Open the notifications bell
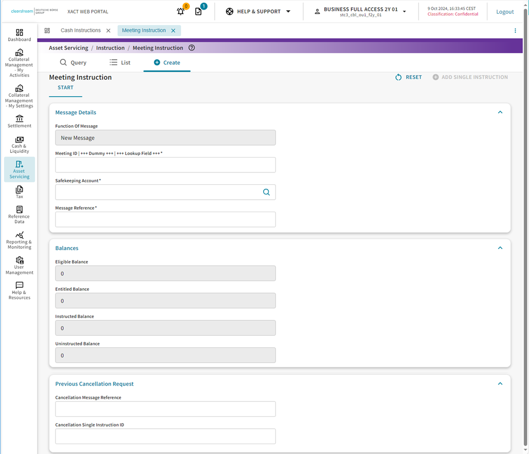529x454 pixels. point(180,11)
